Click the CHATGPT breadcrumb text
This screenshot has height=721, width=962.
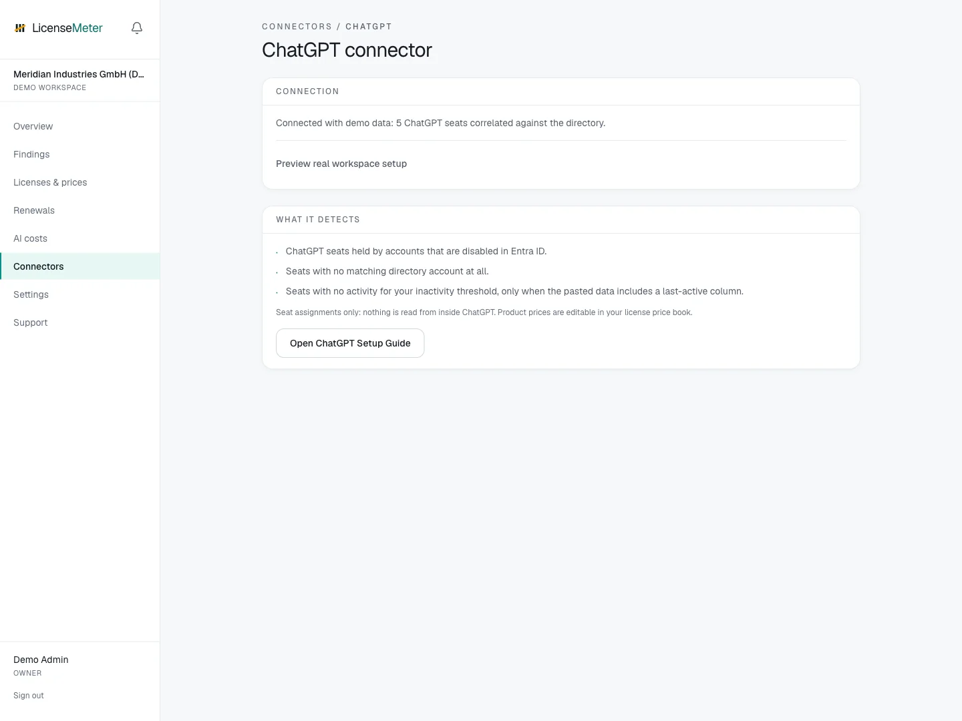[369, 27]
